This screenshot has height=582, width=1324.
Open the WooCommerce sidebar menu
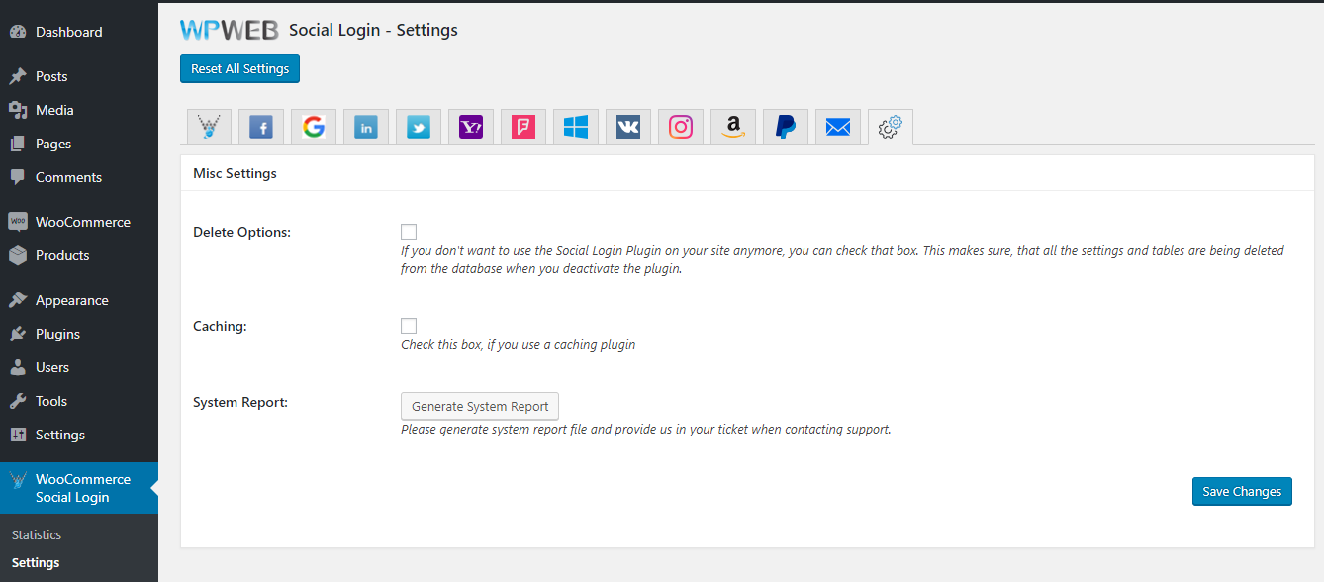coord(82,222)
